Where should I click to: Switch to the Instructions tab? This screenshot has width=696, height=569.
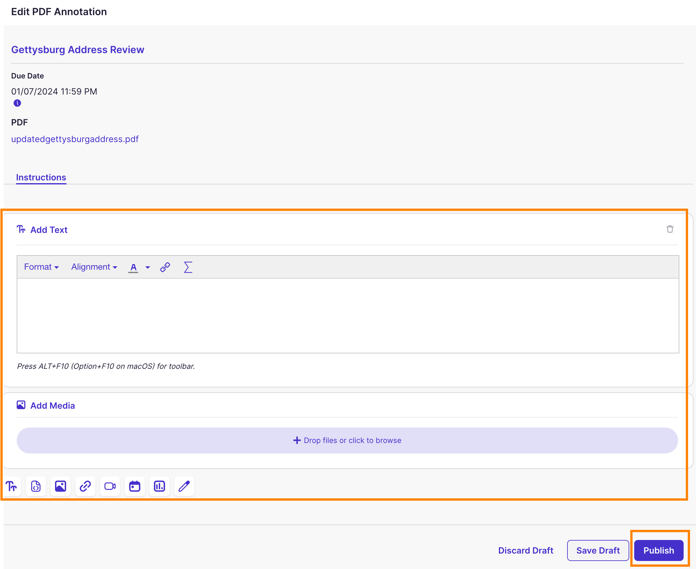(x=41, y=177)
